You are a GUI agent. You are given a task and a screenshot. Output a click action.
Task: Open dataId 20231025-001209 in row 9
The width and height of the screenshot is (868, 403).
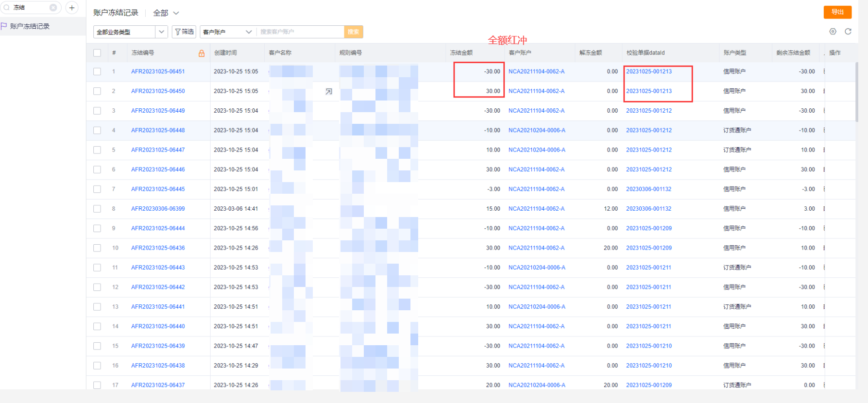(649, 228)
